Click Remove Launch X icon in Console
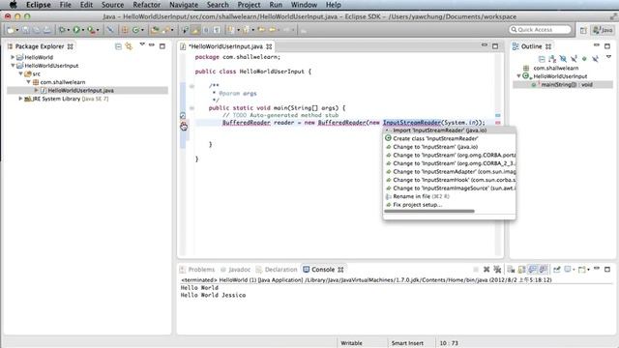Viewport: 619px width, 348px height. [486, 270]
